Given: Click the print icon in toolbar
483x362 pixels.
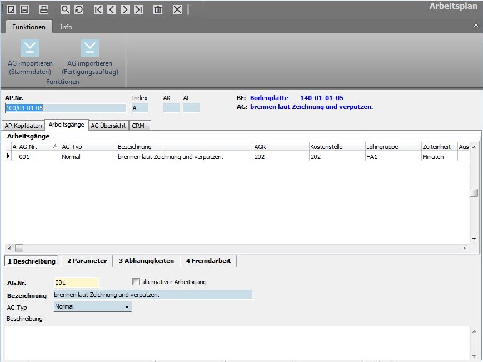Looking at the screenshot, I should (44, 9).
